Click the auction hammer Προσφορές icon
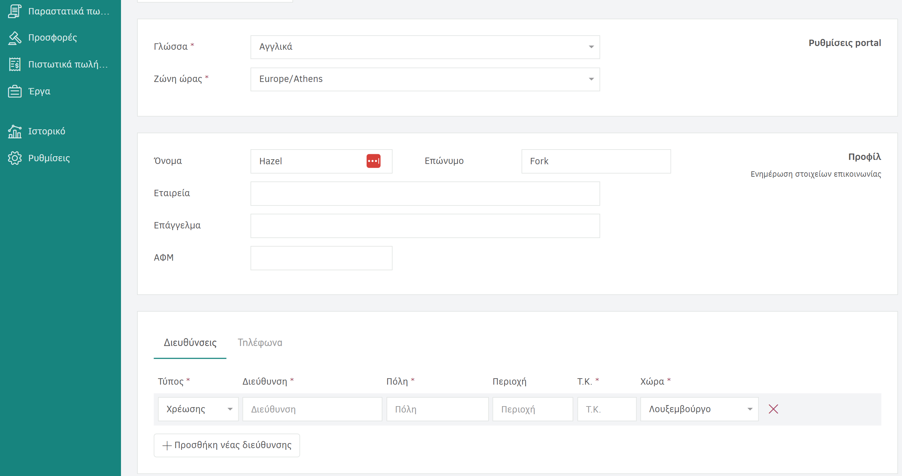The image size is (902, 476). pos(15,38)
